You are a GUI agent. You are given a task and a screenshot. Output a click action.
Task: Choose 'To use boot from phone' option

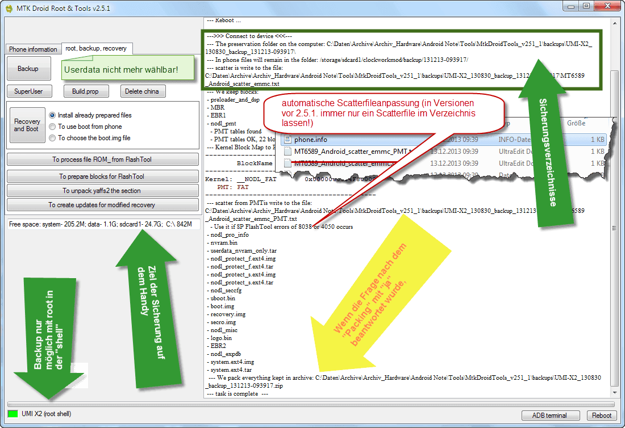pyautogui.click(x=52, y=127)
